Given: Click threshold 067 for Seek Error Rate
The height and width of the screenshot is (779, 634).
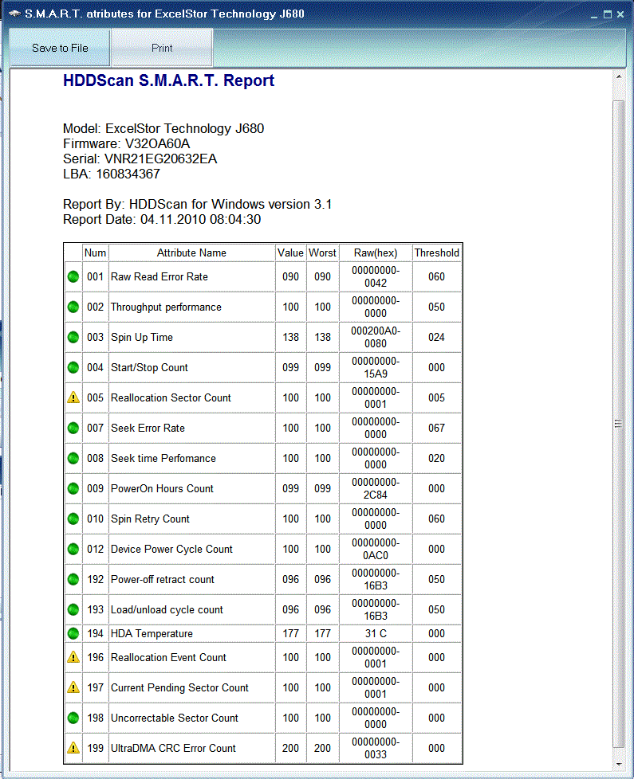Looking at the screenshot, I should [436, 429].
